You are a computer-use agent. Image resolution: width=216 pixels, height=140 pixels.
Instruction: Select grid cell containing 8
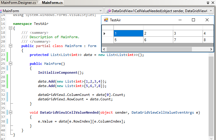[208, 40]
